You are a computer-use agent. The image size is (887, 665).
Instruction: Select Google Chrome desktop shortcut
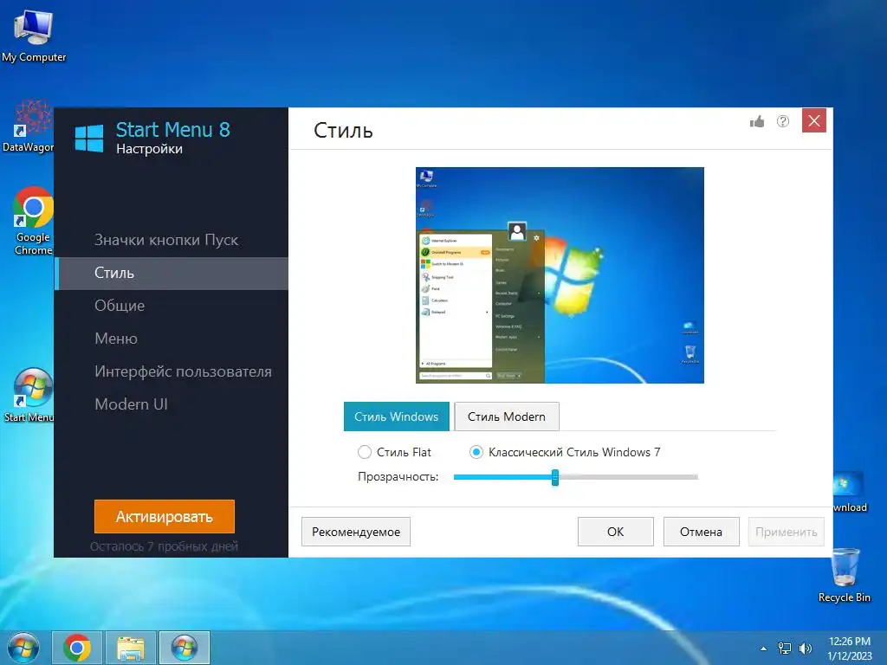coord(33,221)
